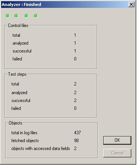Confirm the results with the OK button
Screen dimensions: 137x165
(x=117, y=140)
